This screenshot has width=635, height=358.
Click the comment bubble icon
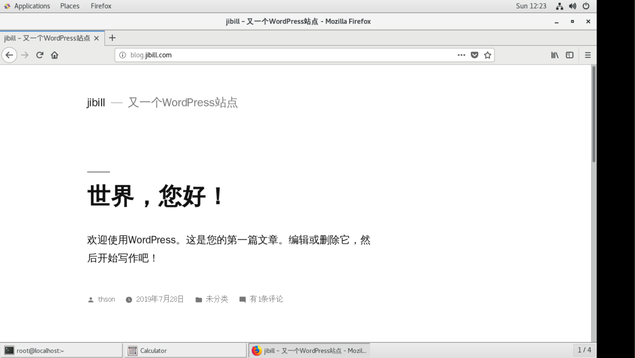click(242, 300)
